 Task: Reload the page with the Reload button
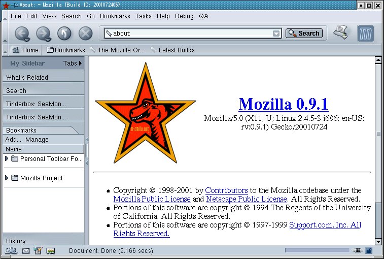point(64,34)
